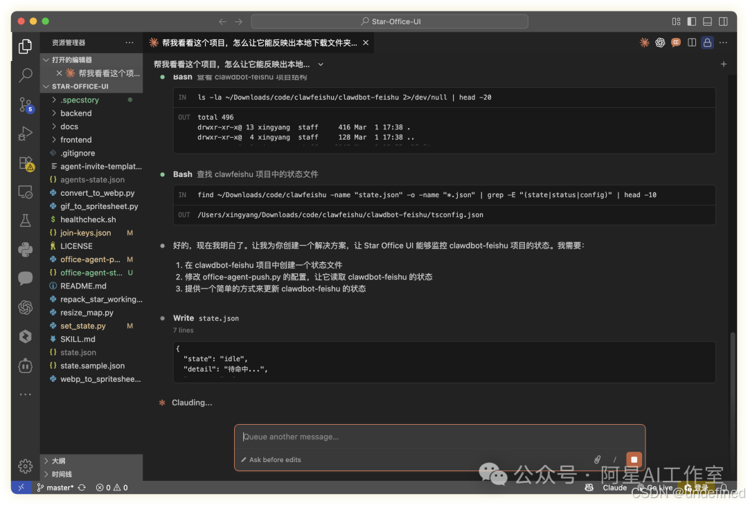Screen dimensions: 748x505
Task: Click Ask before edits mode toggle
Action: pyautogui.click(x=271, y=460)
